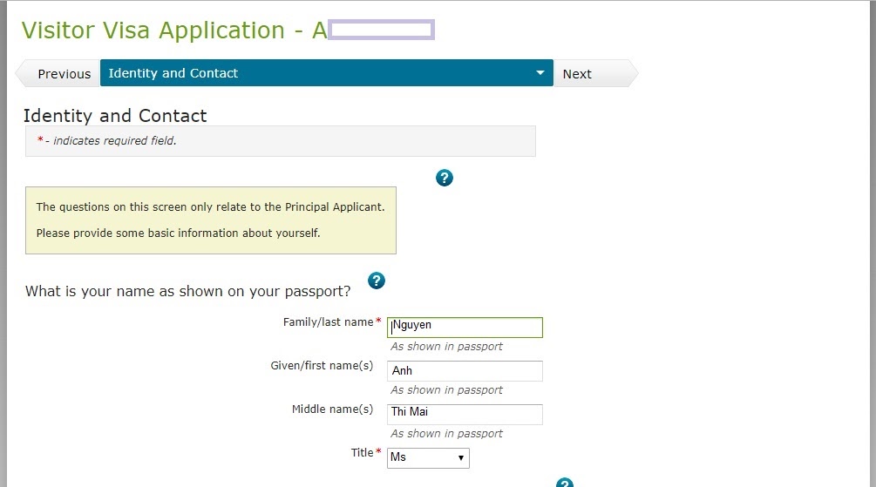This screenshot has width=876, height=487.
Task: Go to the Previous page
Action: 58,73
